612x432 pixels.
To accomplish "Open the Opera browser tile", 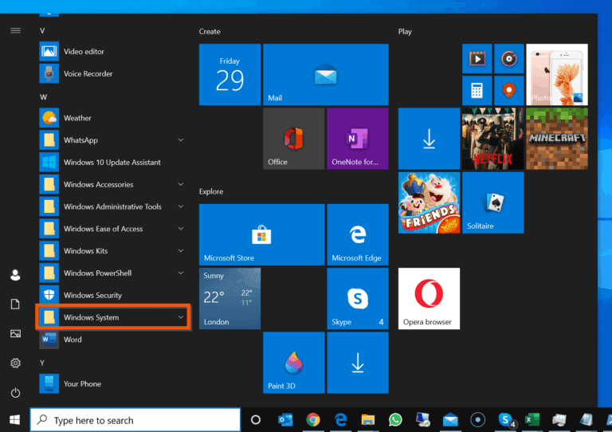I will [x=429, y=299].
